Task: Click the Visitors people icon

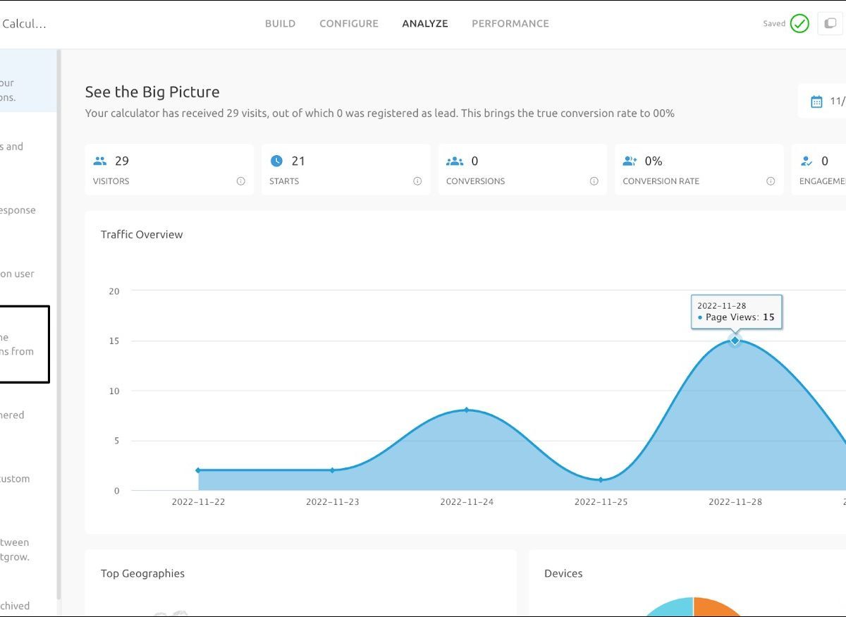Action: pos(100,161)
